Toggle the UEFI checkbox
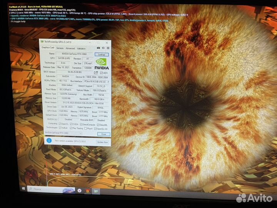The height and width of the screenshot is (208, 277). click(101, 72)
